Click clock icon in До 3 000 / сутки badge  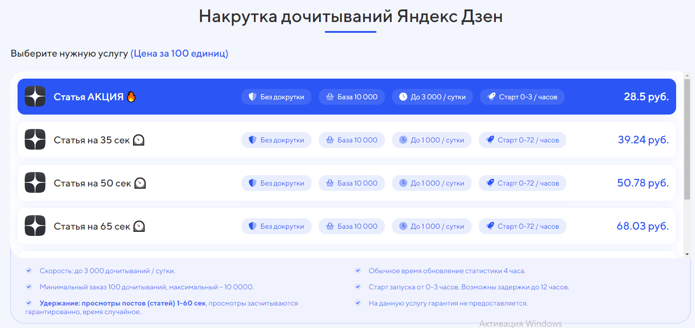(x=403, y=97)
